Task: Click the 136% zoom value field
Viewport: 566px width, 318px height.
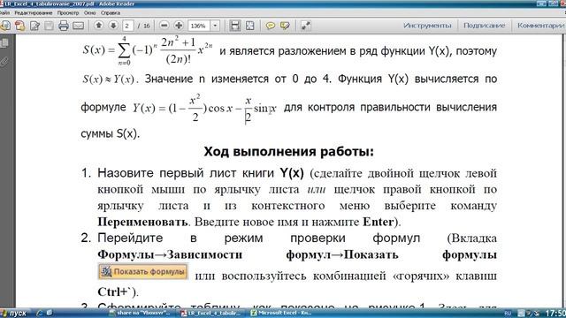Action: (x=199, y=26)
